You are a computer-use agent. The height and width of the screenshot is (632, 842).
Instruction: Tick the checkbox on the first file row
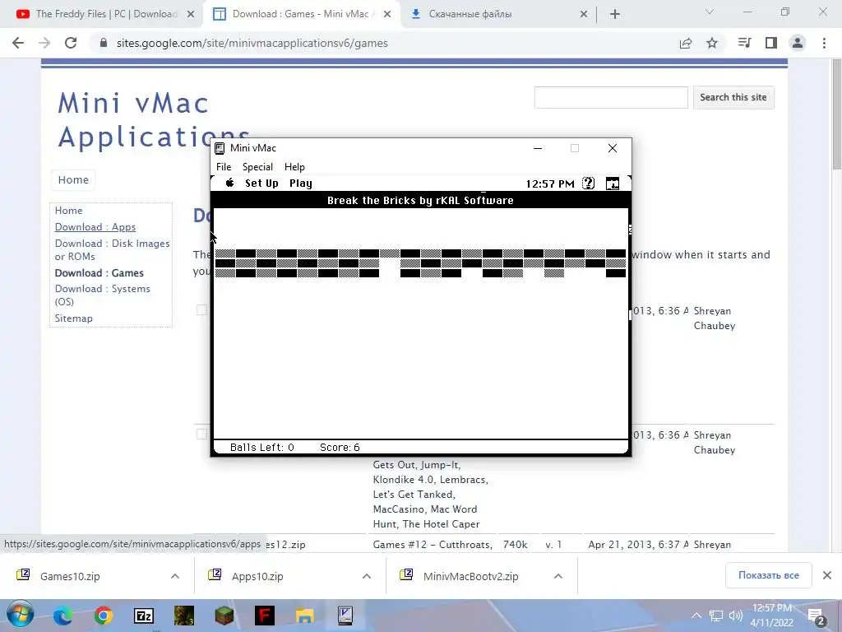[x=201, y=309]
